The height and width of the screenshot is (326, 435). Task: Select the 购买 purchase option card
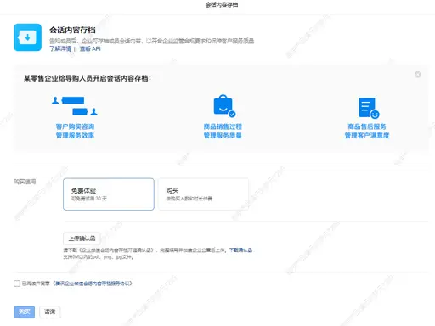tap(203, 194)
